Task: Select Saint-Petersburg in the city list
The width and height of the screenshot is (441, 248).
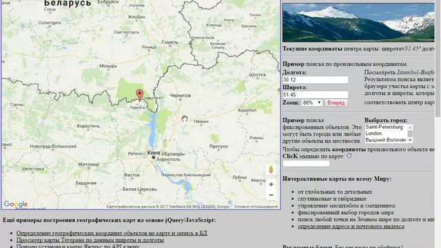Action: coord(384,127)
